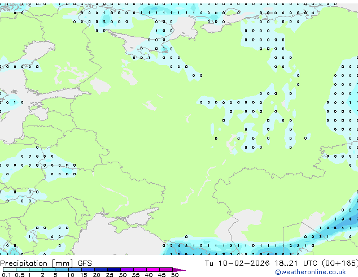The image size is (358, 277).
Task: Click the legend label '15'
Action: click(84, 275)
